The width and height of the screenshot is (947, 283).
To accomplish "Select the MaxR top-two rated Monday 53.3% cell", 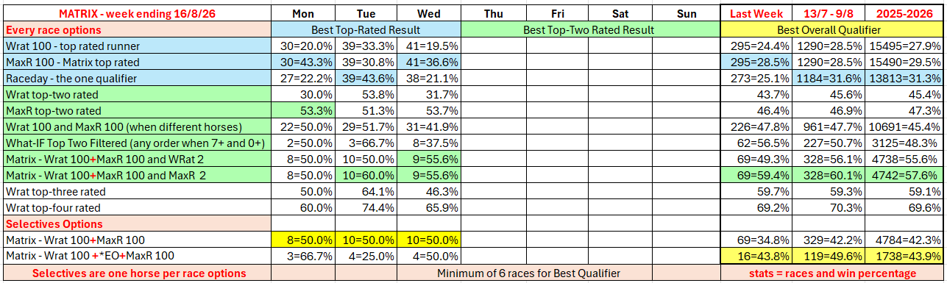I will click(302, 110).
